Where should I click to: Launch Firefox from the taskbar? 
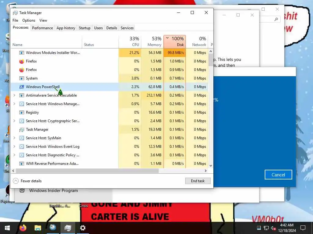(23, 228)
